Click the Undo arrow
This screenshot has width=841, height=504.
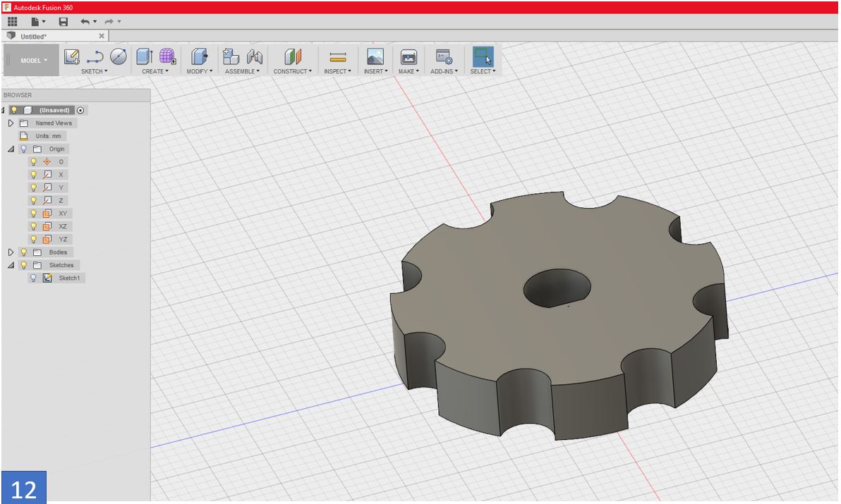click(x=85, y=21)
